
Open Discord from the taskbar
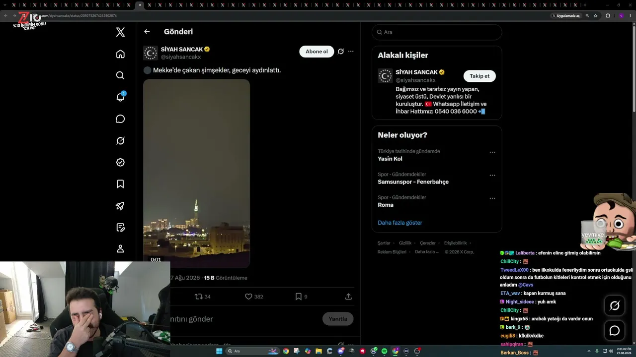pos(341,351)
